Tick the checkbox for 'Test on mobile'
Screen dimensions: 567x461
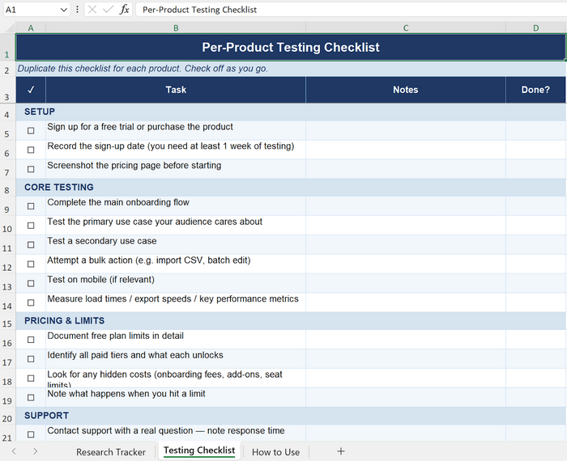tap(31, 283)
